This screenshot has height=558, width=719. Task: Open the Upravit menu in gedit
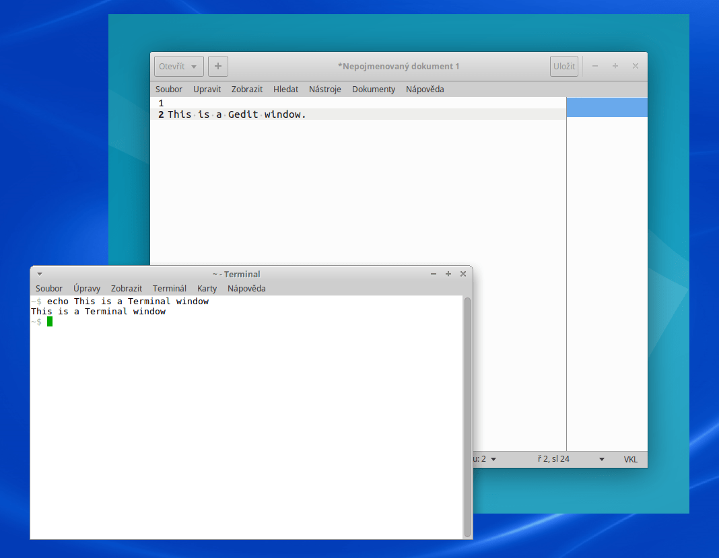pyautogui.click(x=207, y=89)
